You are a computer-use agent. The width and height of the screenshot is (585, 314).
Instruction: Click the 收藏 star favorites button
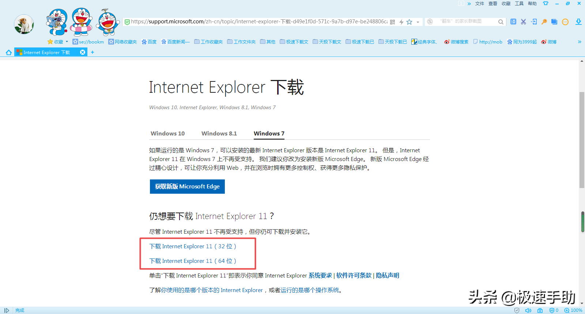(55, 42)
